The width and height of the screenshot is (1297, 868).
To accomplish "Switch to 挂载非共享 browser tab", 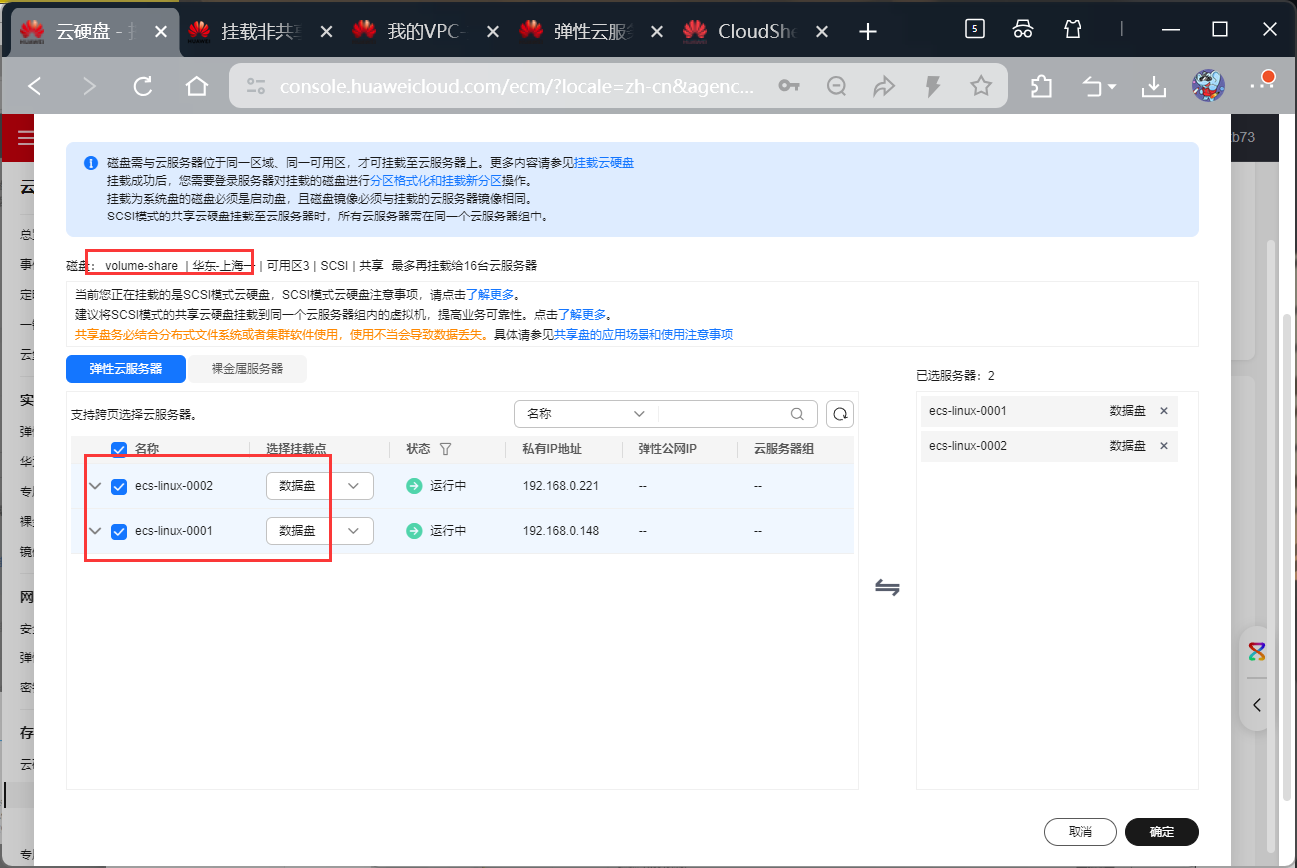I will 260,31.
